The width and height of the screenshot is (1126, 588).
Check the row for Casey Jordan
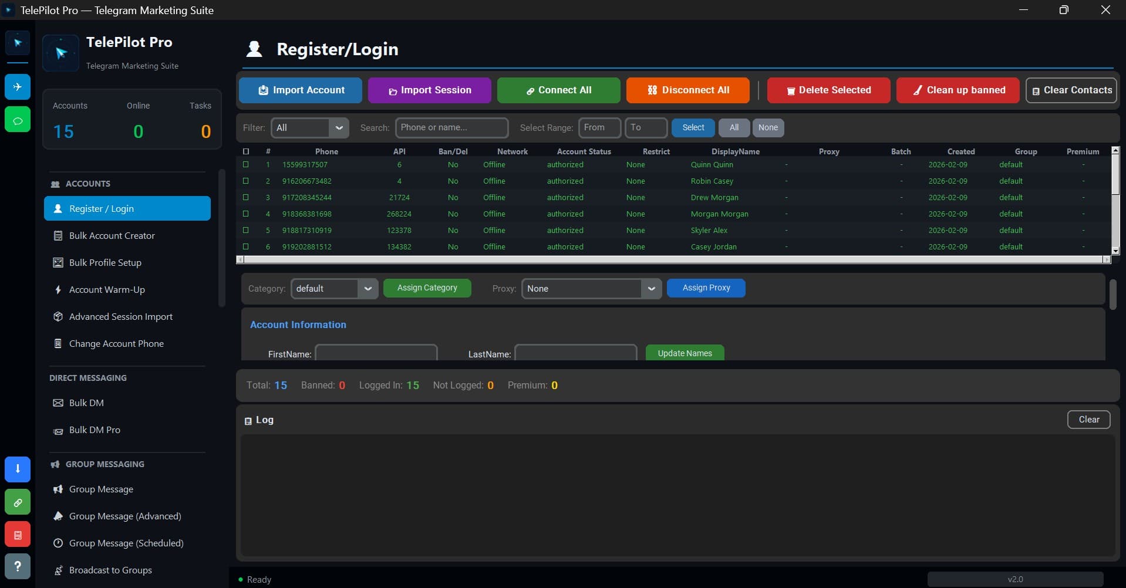(246, 247)
